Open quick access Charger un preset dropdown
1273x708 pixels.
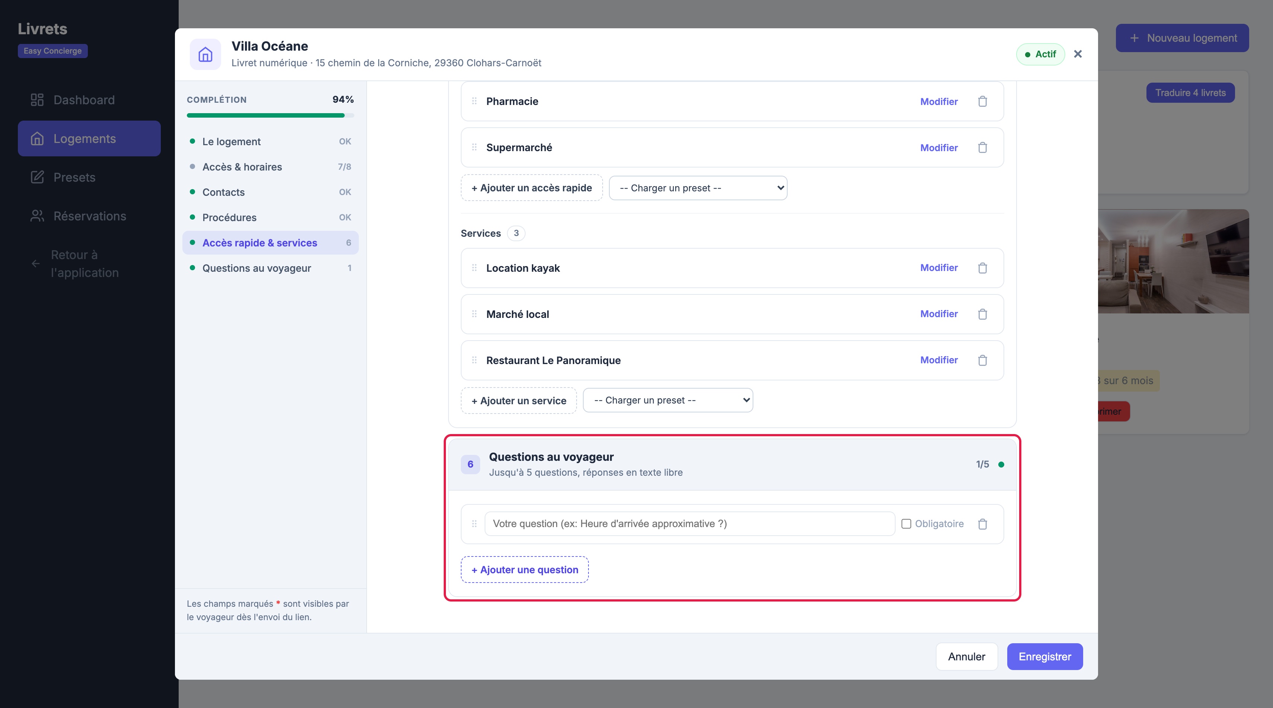coord(698,188)
